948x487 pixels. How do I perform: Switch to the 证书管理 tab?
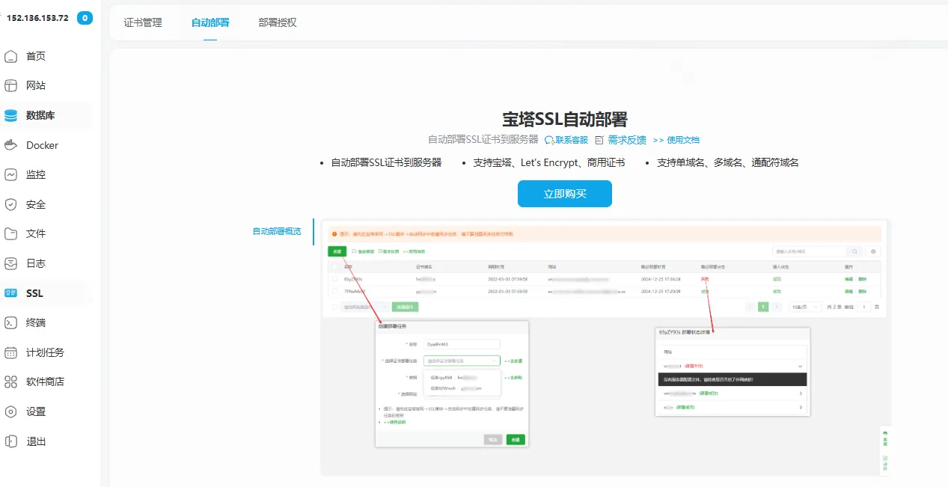pyautogui.click(x=142, y=22)
